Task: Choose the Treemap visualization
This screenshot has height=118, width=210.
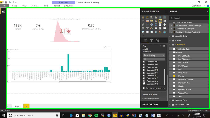Action: (x=160, y=25)
